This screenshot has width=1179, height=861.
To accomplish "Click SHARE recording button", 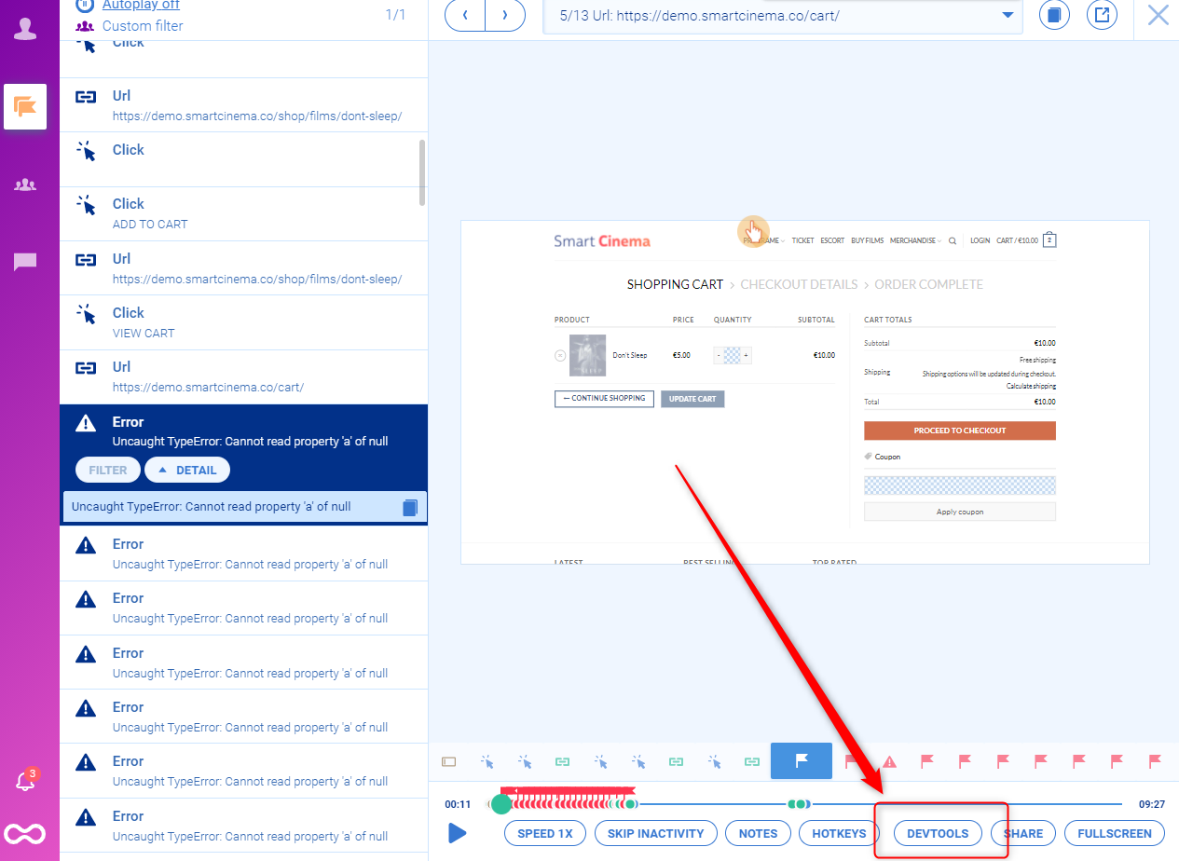I will click(x=1023, y=833).
